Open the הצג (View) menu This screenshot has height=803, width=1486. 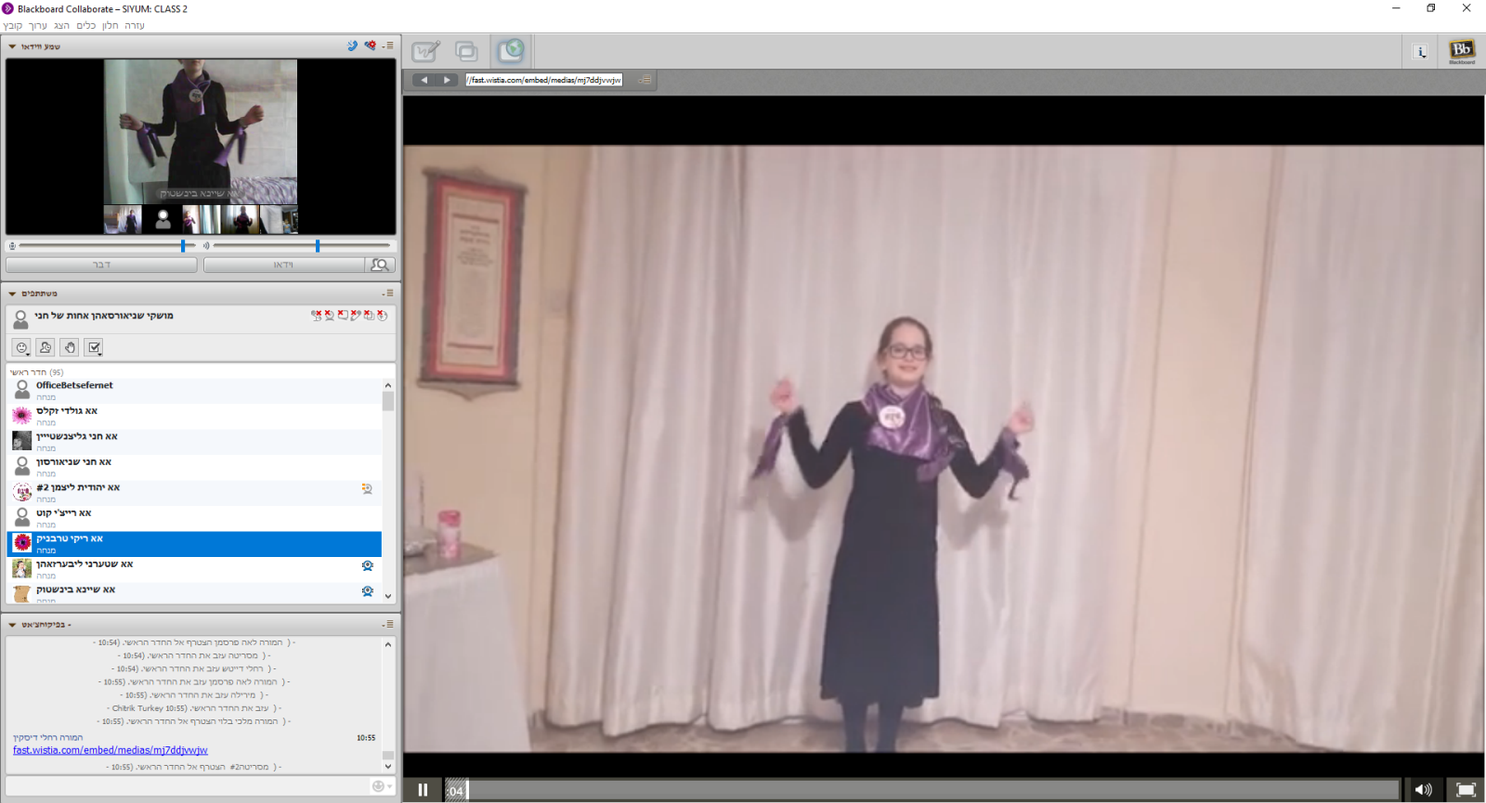[x=62, y=26]
